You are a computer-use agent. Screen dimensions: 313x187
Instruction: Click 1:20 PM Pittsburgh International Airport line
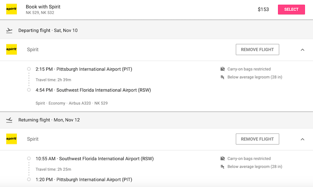click(x=84, y=180)
